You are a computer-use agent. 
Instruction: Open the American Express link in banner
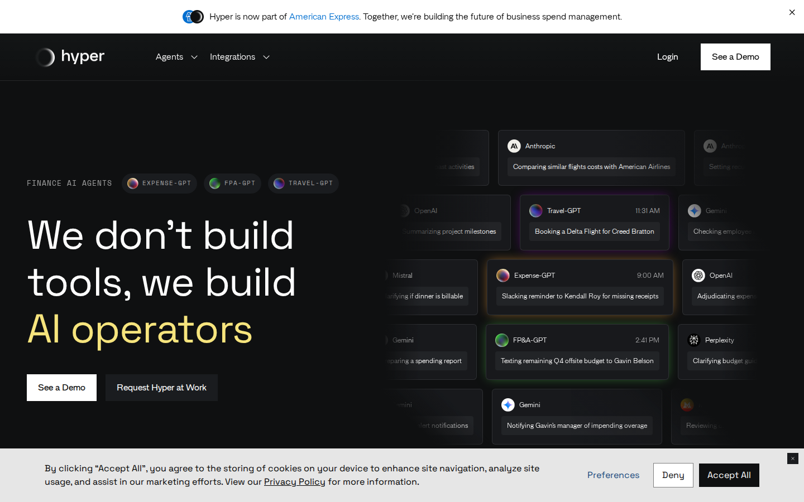point(324,17)
